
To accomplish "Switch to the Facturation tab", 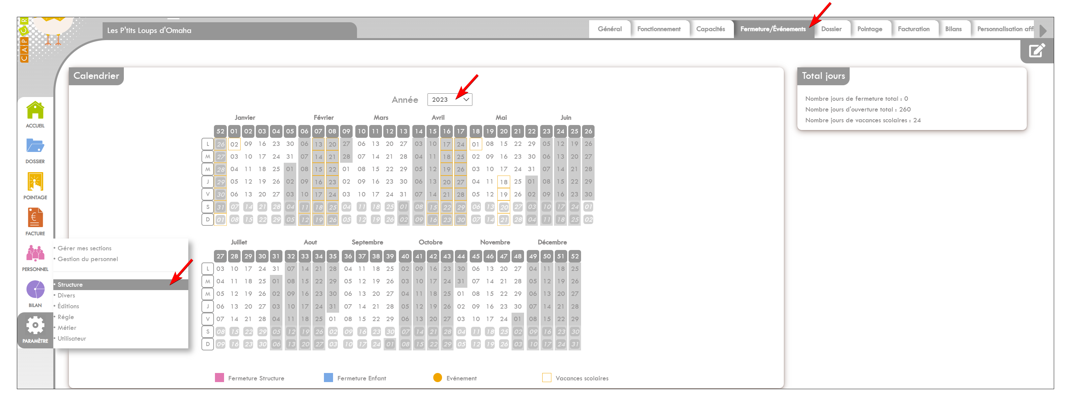I will click(x=913, y=29).
